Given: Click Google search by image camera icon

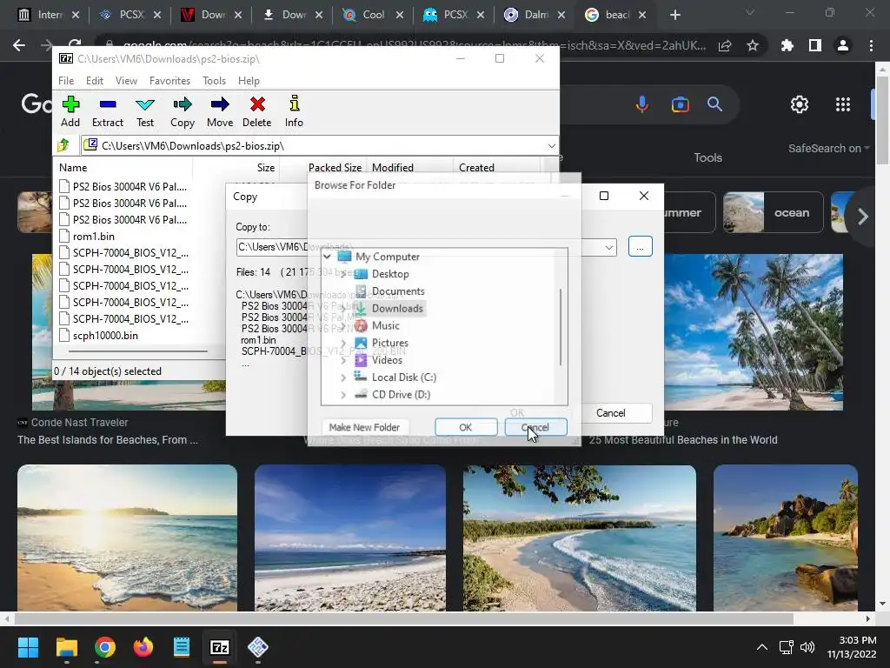Looking at the screenshot, I should (x=680, y=104).
